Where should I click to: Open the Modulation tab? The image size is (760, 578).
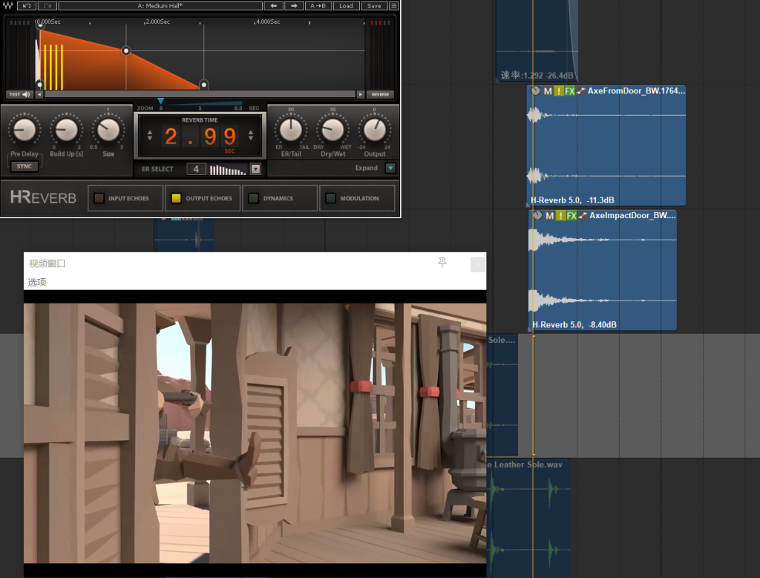point(357,197)
